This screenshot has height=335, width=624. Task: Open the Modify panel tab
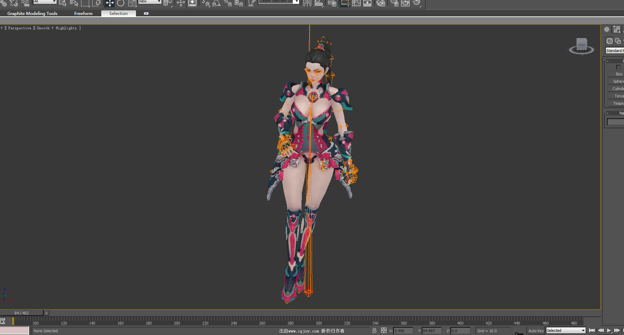click(617, 30)
